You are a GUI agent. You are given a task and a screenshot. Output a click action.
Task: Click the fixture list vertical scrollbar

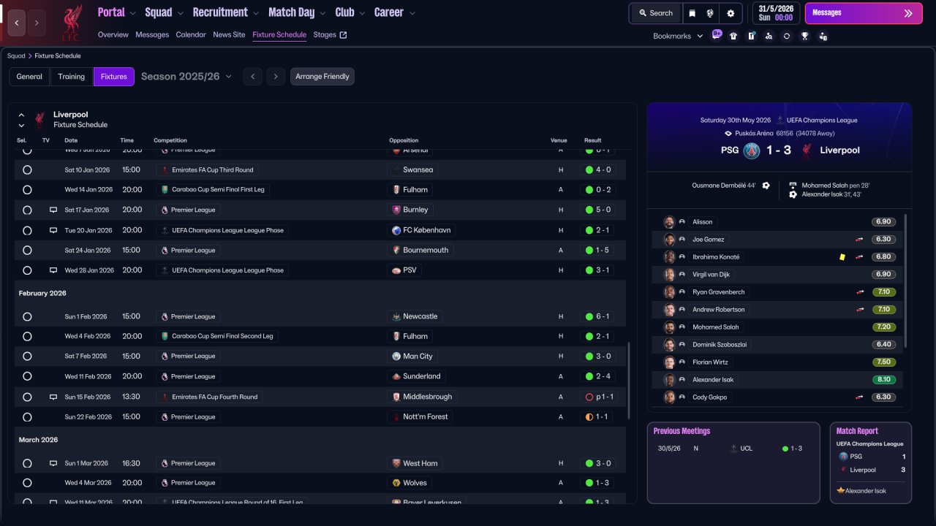(628, 380)
